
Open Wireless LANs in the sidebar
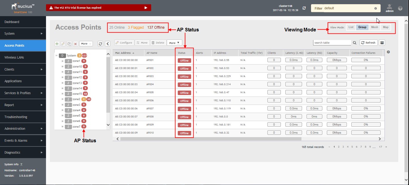[x=14, y=57]
